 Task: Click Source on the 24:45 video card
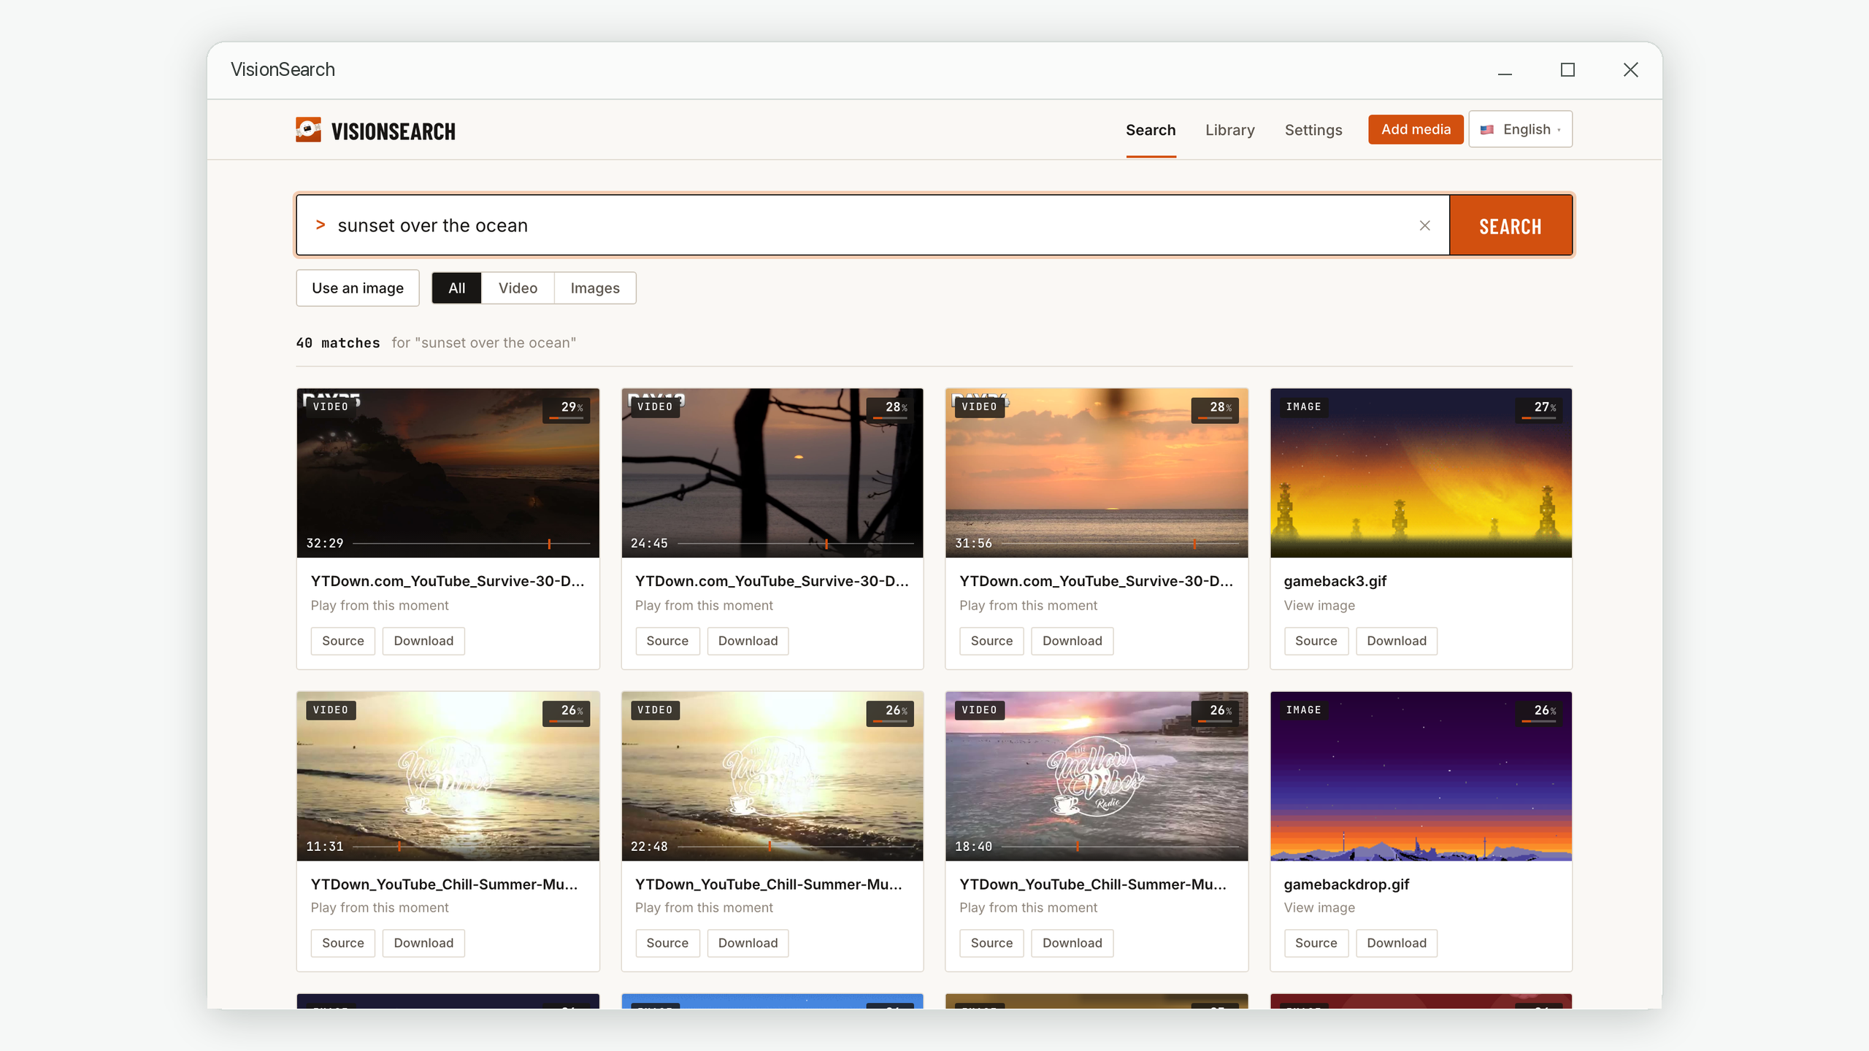(667, 641)
